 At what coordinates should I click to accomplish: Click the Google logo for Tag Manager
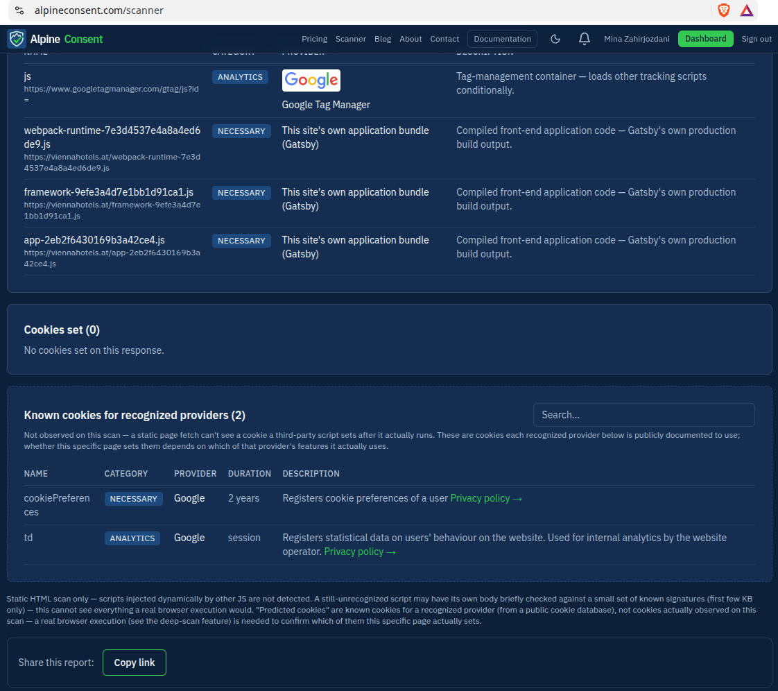click(311, 80)
